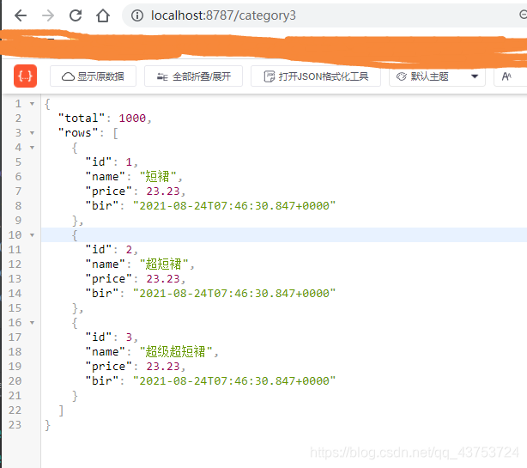This screenshot has width=527, height=468.
Task: Click the browser forward arrow
Action: [x=48, y=15]
